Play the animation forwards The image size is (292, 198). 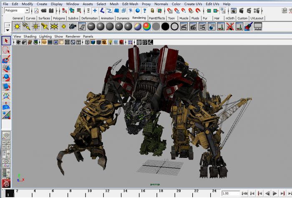[274, 193]
